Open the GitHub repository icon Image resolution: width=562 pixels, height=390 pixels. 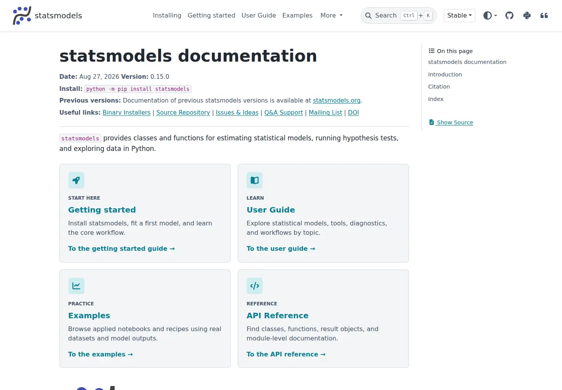509,16
